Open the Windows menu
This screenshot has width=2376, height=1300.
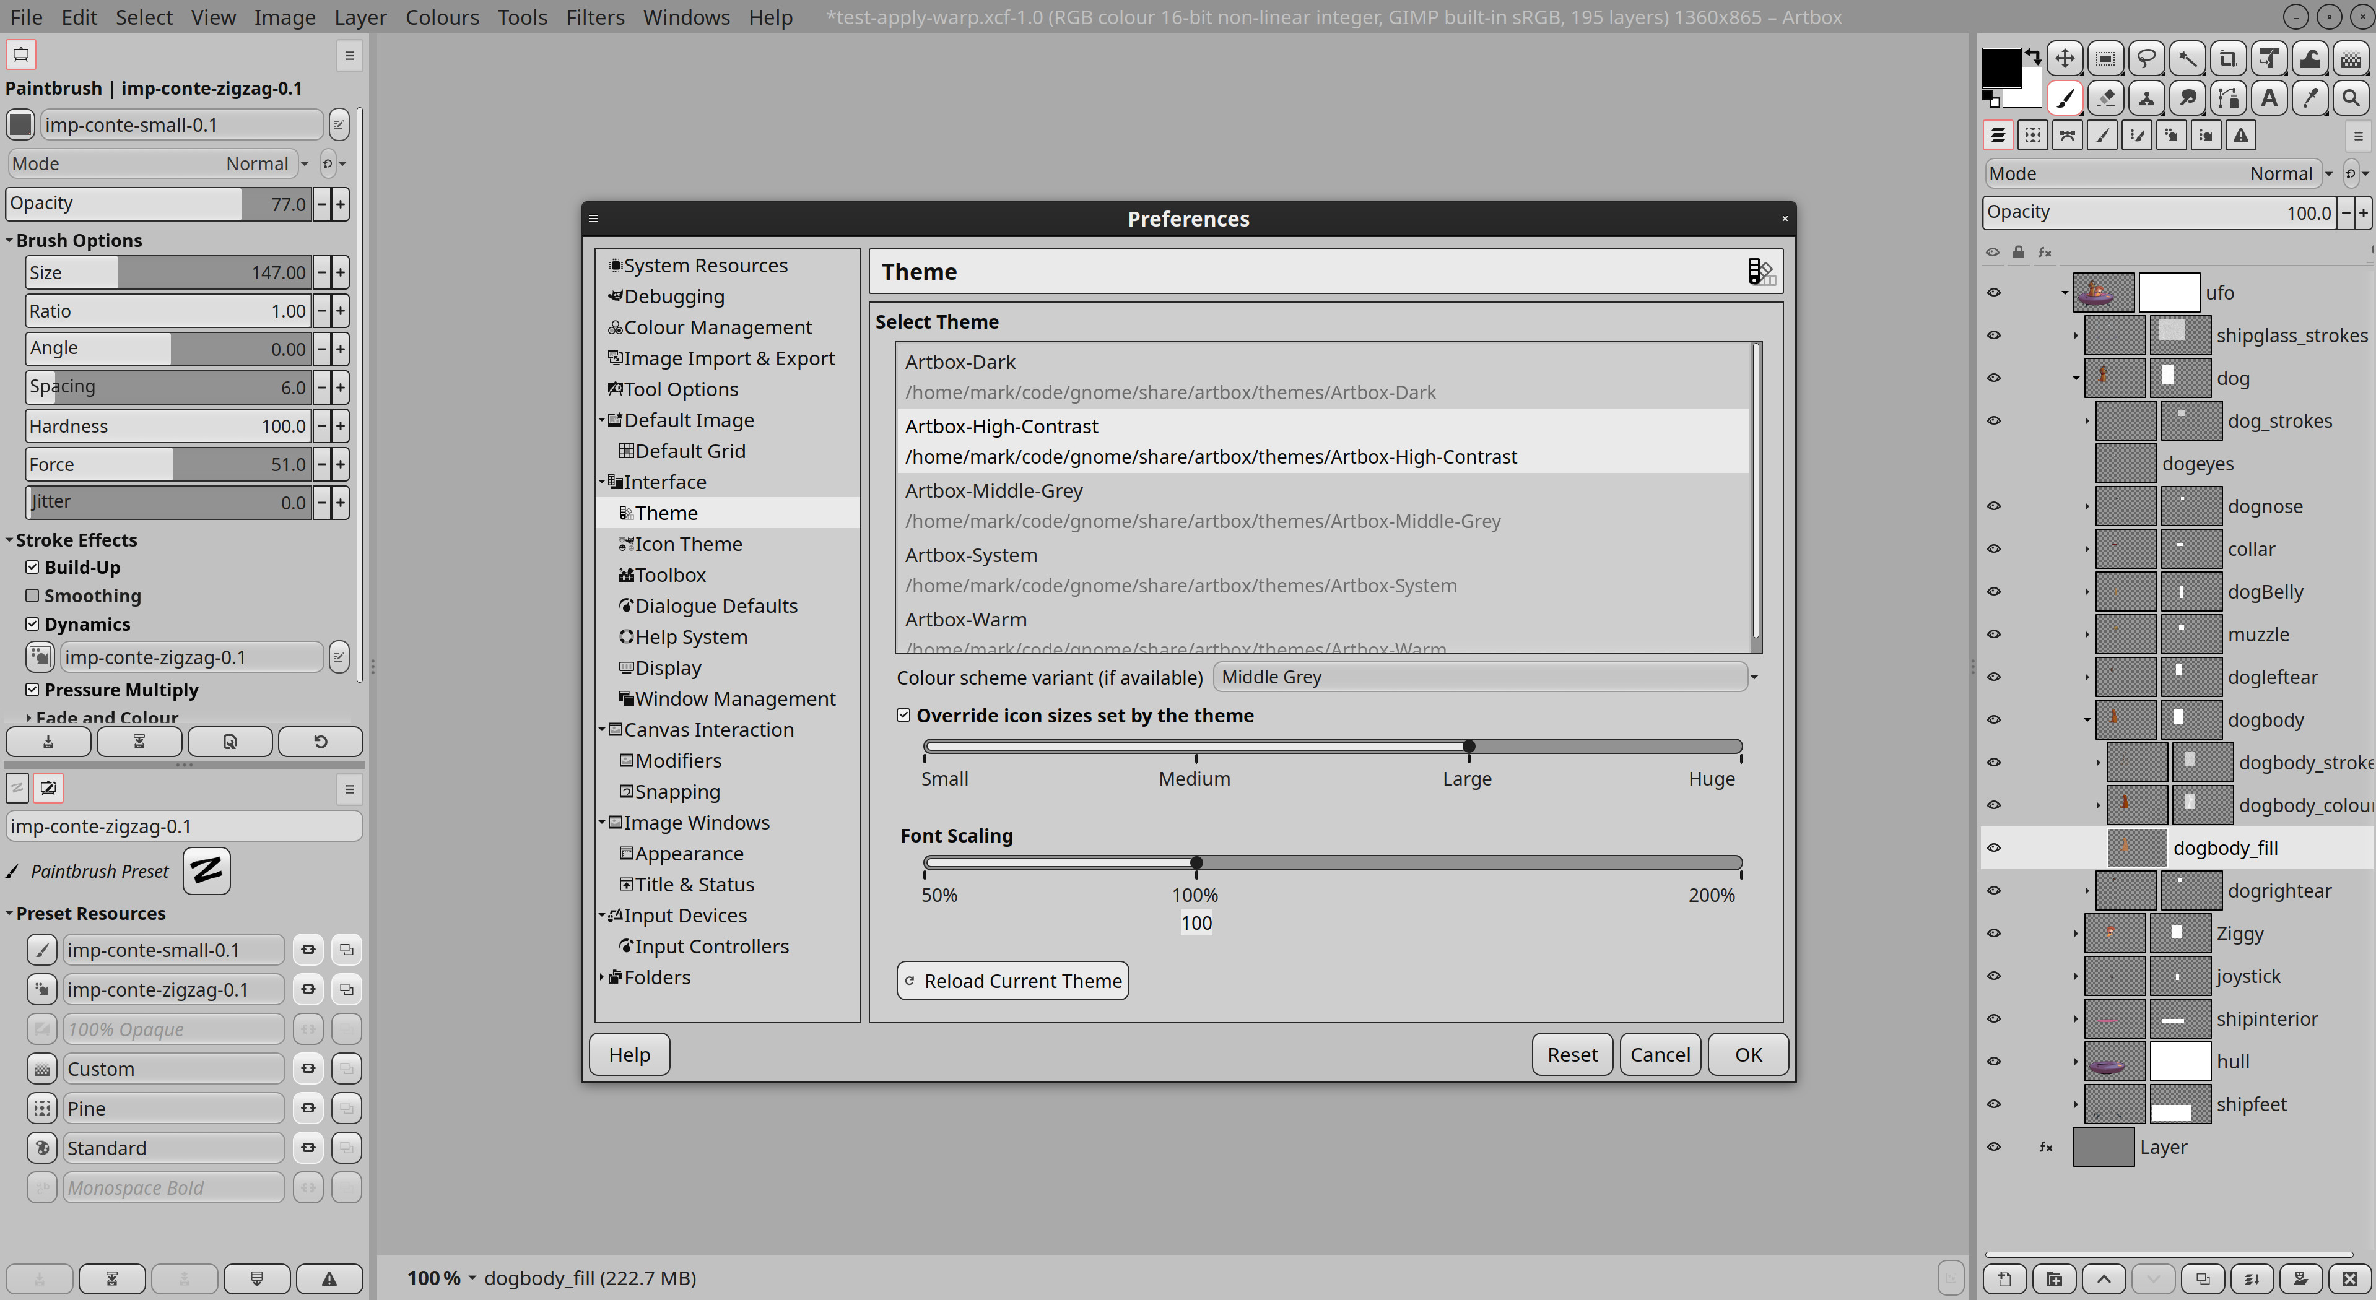685,17
